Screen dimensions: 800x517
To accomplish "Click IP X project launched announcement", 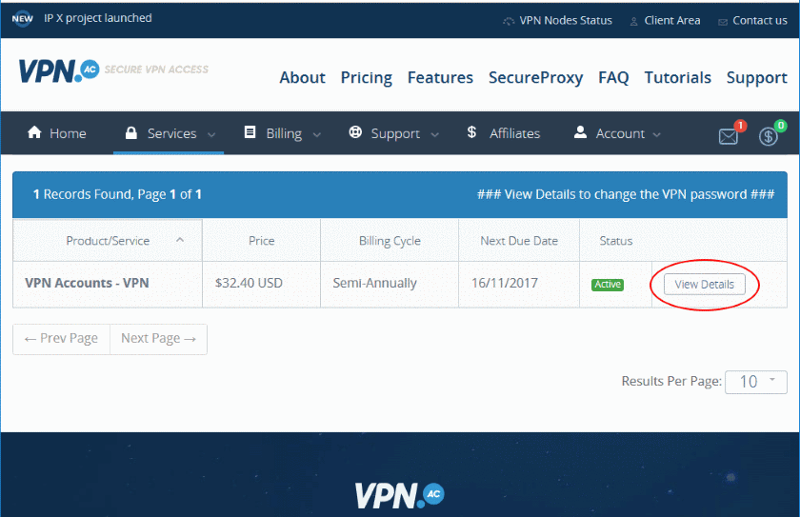I will tap(97, 18).
